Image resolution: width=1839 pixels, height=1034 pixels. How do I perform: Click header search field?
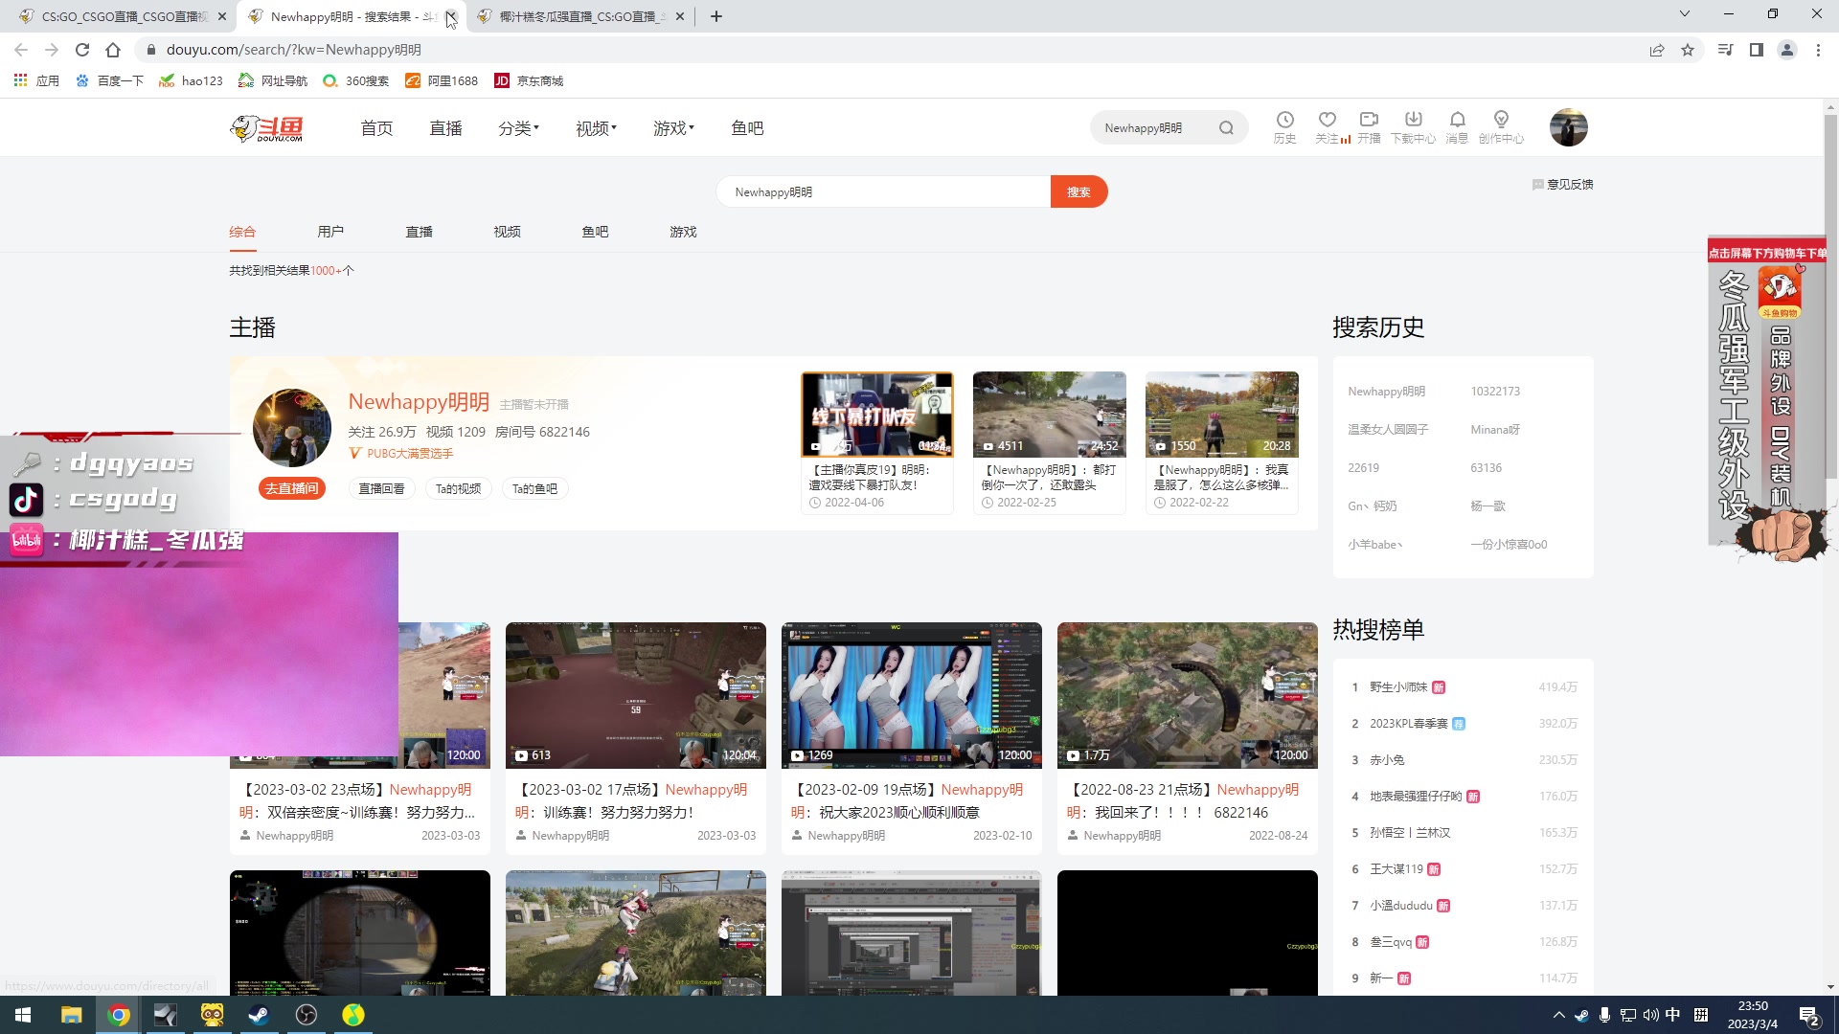pos(1154,128)
